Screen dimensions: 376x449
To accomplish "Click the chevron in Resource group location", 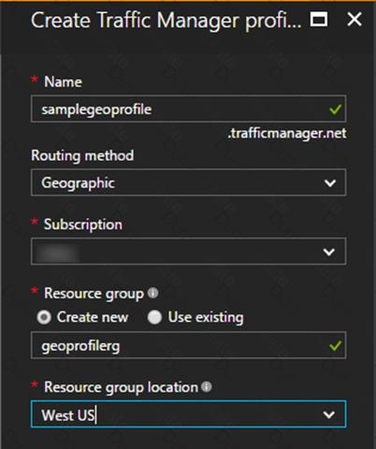I will 329,414.
